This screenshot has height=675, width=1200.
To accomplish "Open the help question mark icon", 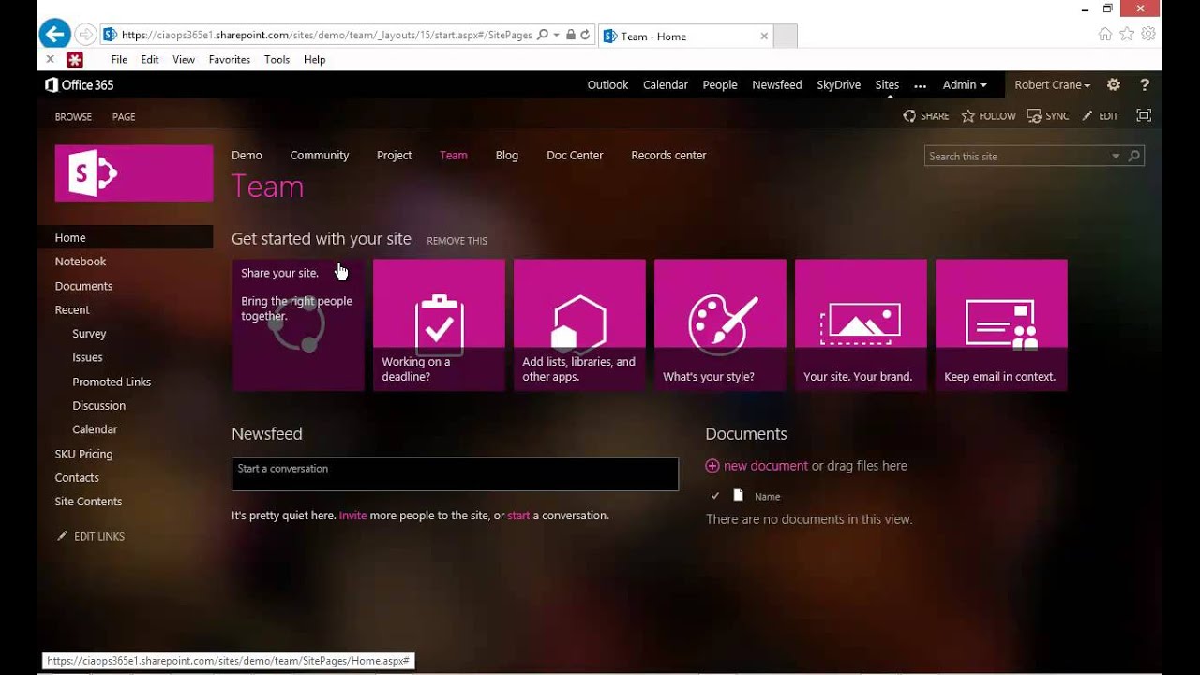I will coord(1145,84).
